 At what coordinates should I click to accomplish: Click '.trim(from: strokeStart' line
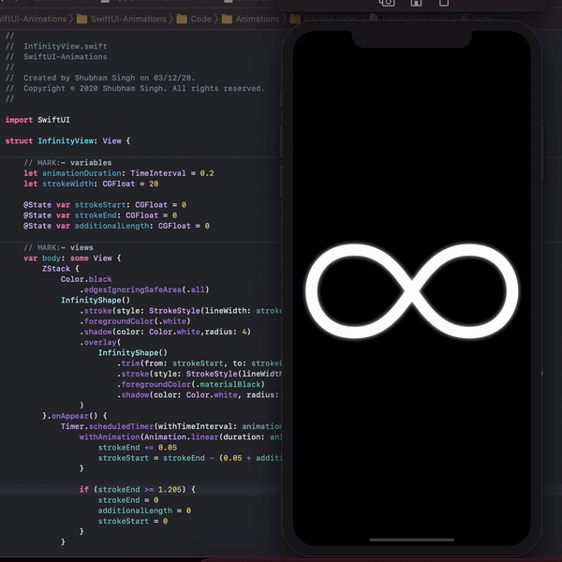(x=200, y=363)
